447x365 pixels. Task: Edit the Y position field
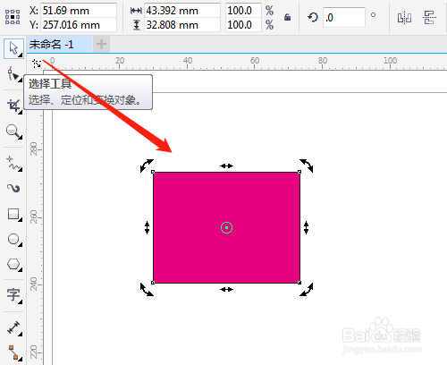(79, 25)
